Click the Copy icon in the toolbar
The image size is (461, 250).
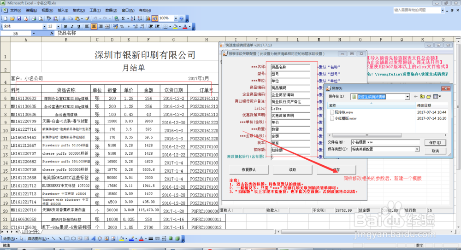point(71,18)
